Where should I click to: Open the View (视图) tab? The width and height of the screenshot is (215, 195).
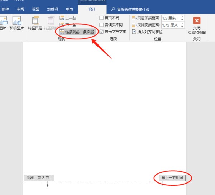pos(35,9)
